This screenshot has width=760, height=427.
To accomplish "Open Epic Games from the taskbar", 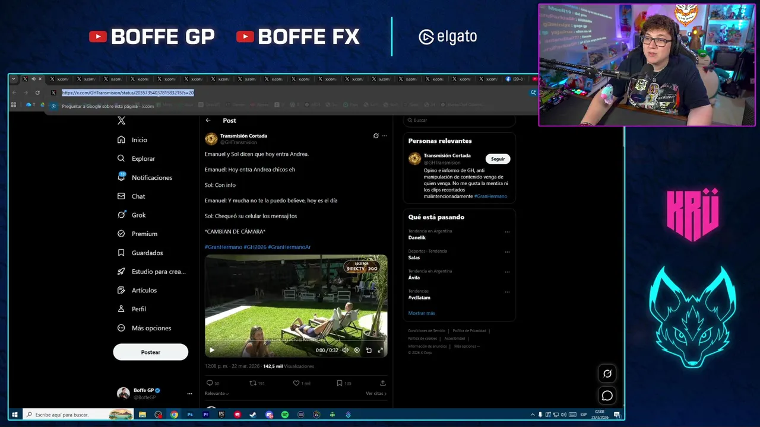I will click(221, 415).
